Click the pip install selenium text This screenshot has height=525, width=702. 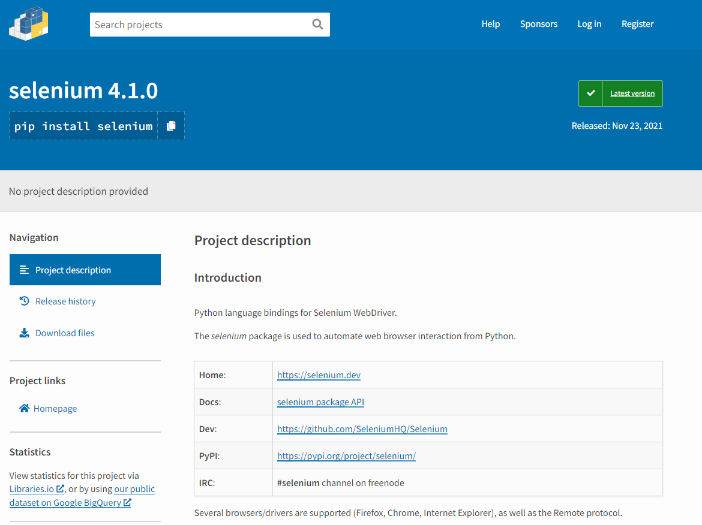[x=83, y=126]
